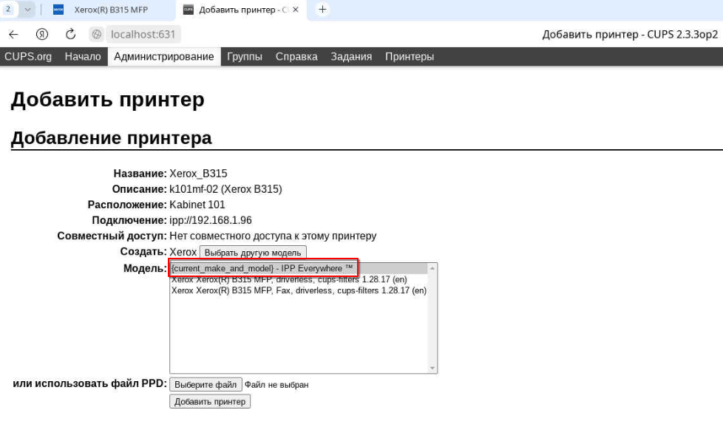Click the Xerox tab favicon
The image size is (723, 424).
58,10
